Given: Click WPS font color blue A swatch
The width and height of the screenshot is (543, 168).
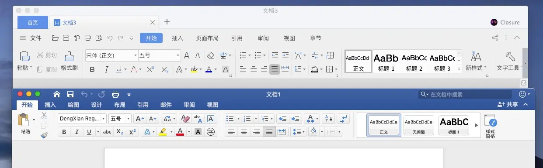Looking at the screenshot, I should [x=209, y=69].
